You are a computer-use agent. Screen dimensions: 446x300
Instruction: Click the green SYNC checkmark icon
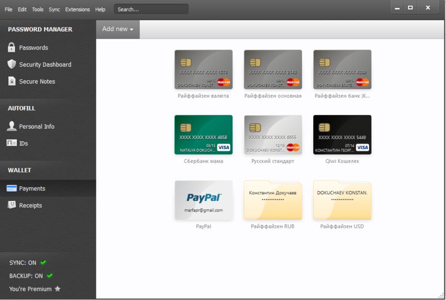tap(43, 262)
